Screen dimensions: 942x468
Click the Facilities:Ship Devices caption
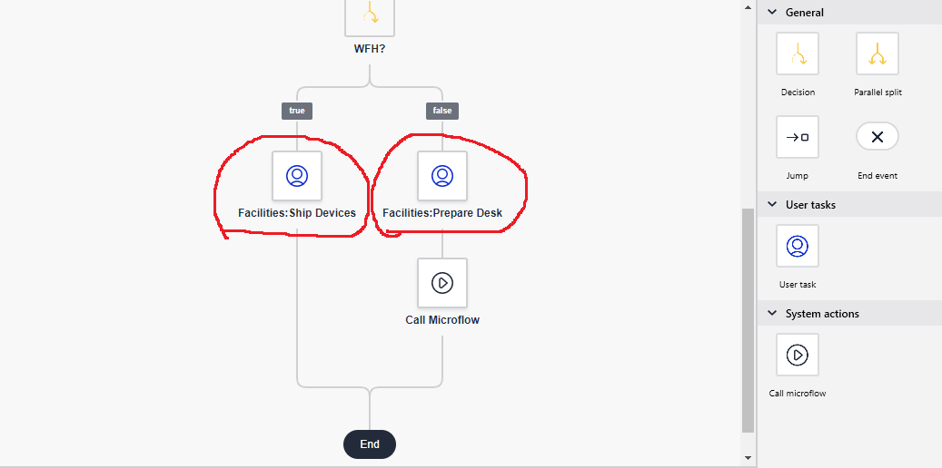pyautogui.click(x=297, y=213)
